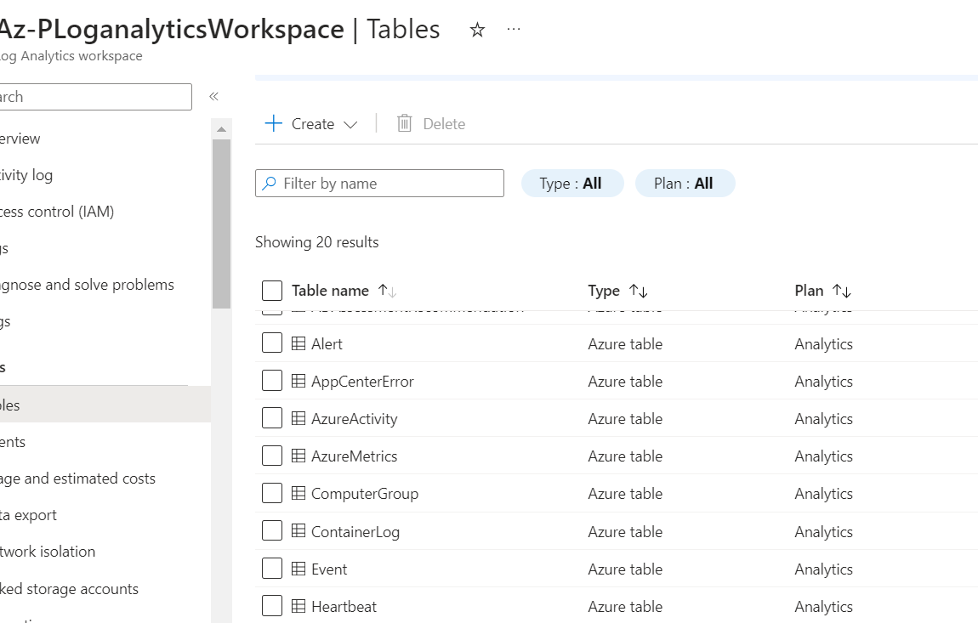
Task: Check the AppCenterError table row
Action: 272,381
